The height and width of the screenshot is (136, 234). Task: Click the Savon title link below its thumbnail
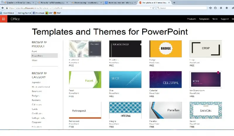tap(192, 121)
